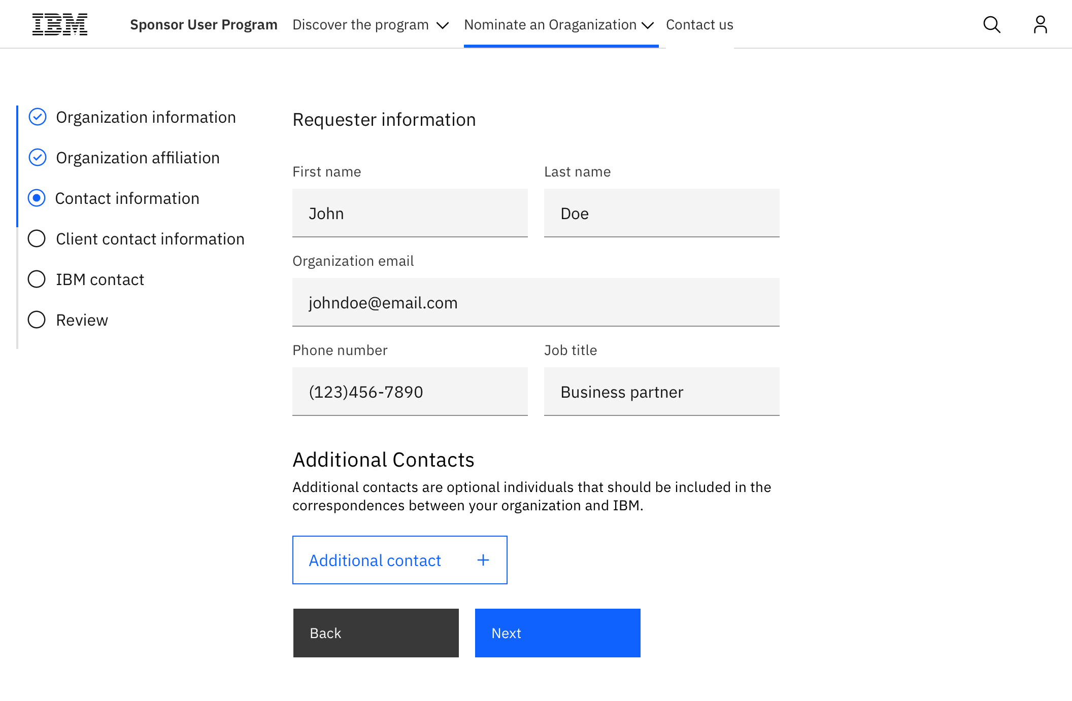Click the Job title field

pyautogui.click(x=661, y=392)
